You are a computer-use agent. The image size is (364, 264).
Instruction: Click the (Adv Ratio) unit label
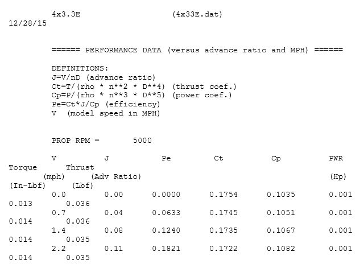click(x=116, y=176)
